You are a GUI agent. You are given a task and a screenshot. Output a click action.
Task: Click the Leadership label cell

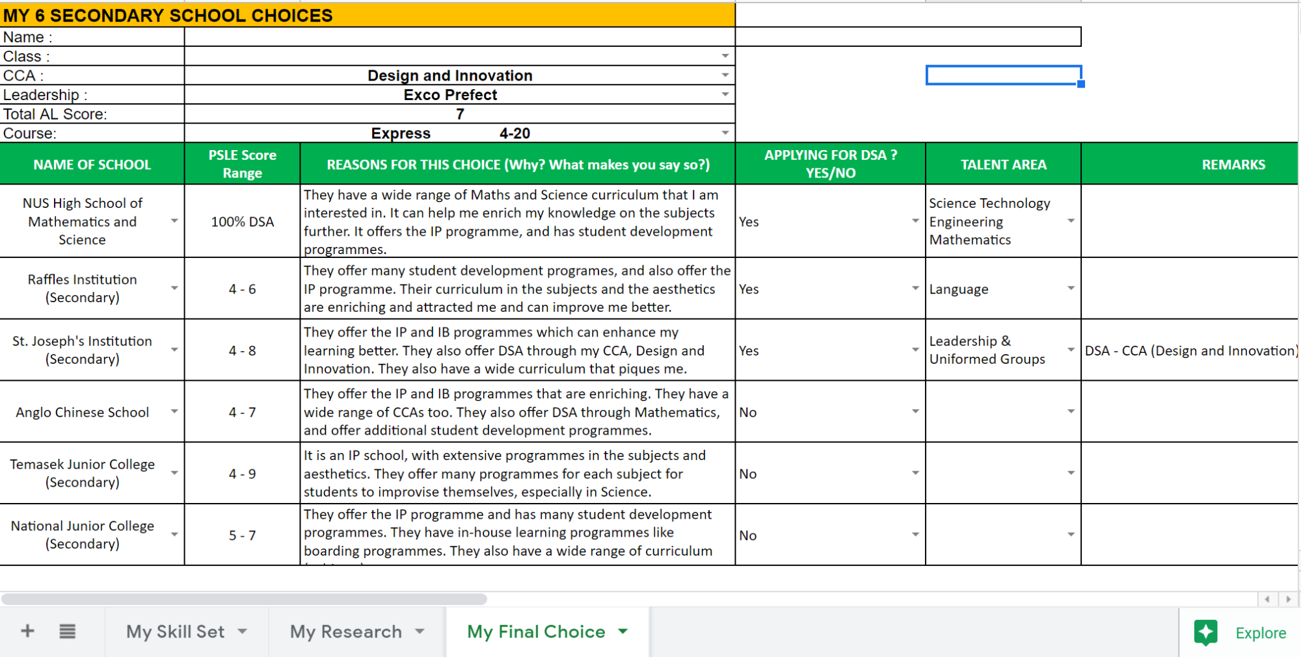[92, 95]
